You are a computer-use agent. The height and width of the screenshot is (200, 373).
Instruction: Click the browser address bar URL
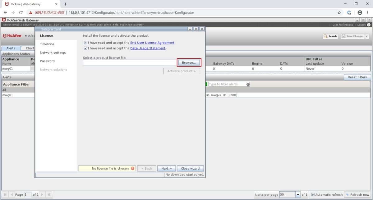pos(131,13)
